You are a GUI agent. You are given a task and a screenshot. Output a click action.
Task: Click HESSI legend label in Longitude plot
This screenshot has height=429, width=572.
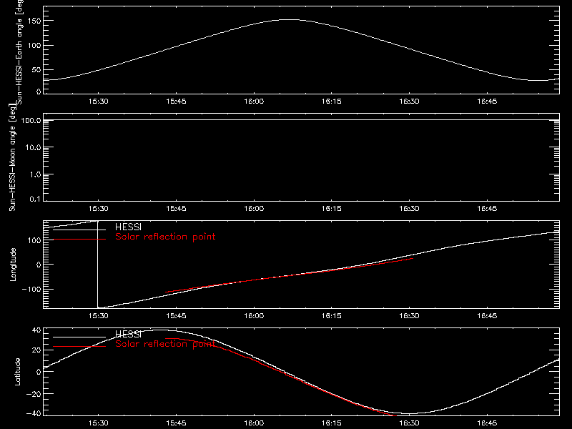pos(129,227)
